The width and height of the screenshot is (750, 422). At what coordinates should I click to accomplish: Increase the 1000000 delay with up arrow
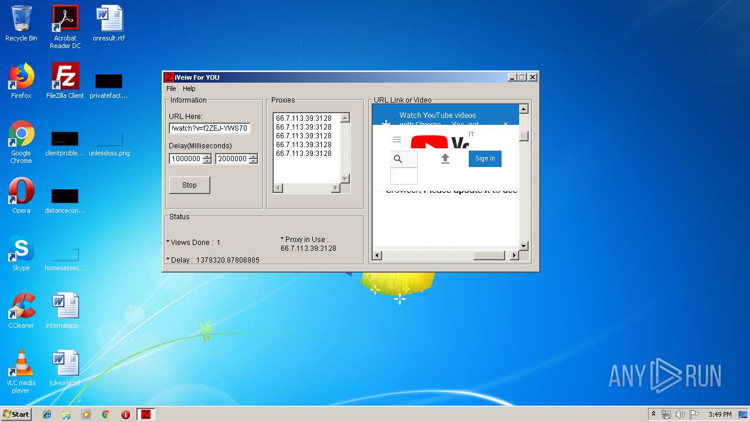pos(207,156)
